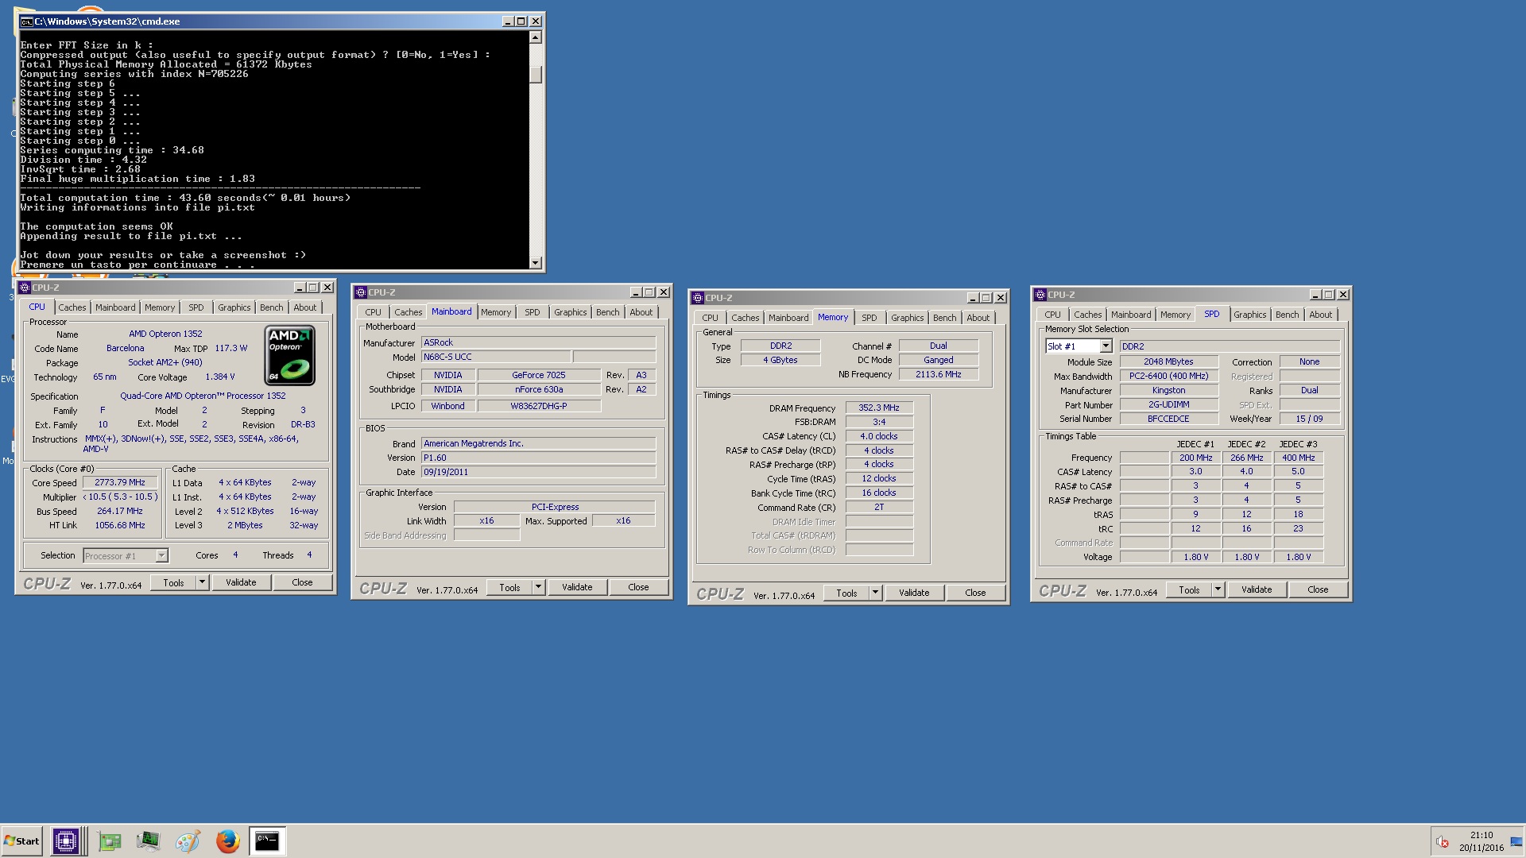
Task: Click title bar icon of CPU-Z Memory window
Action: tap(698, 298)
